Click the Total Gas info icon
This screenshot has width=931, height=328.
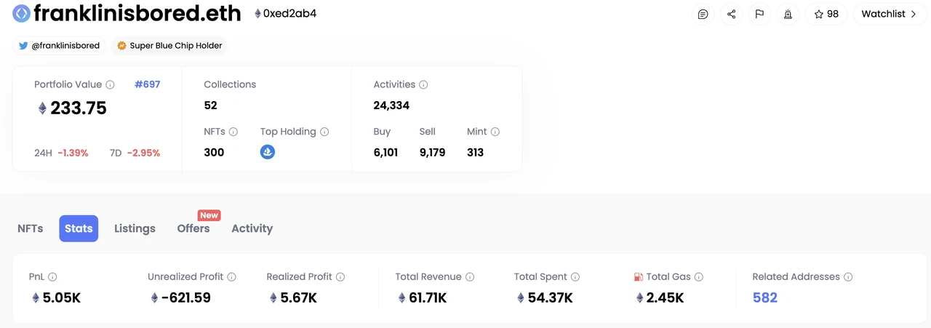click(x=699, y=277)
